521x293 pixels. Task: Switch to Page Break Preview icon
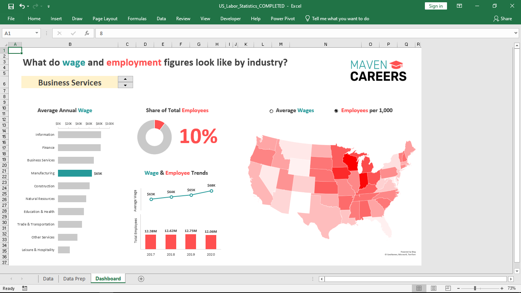(x=448, y=288)
